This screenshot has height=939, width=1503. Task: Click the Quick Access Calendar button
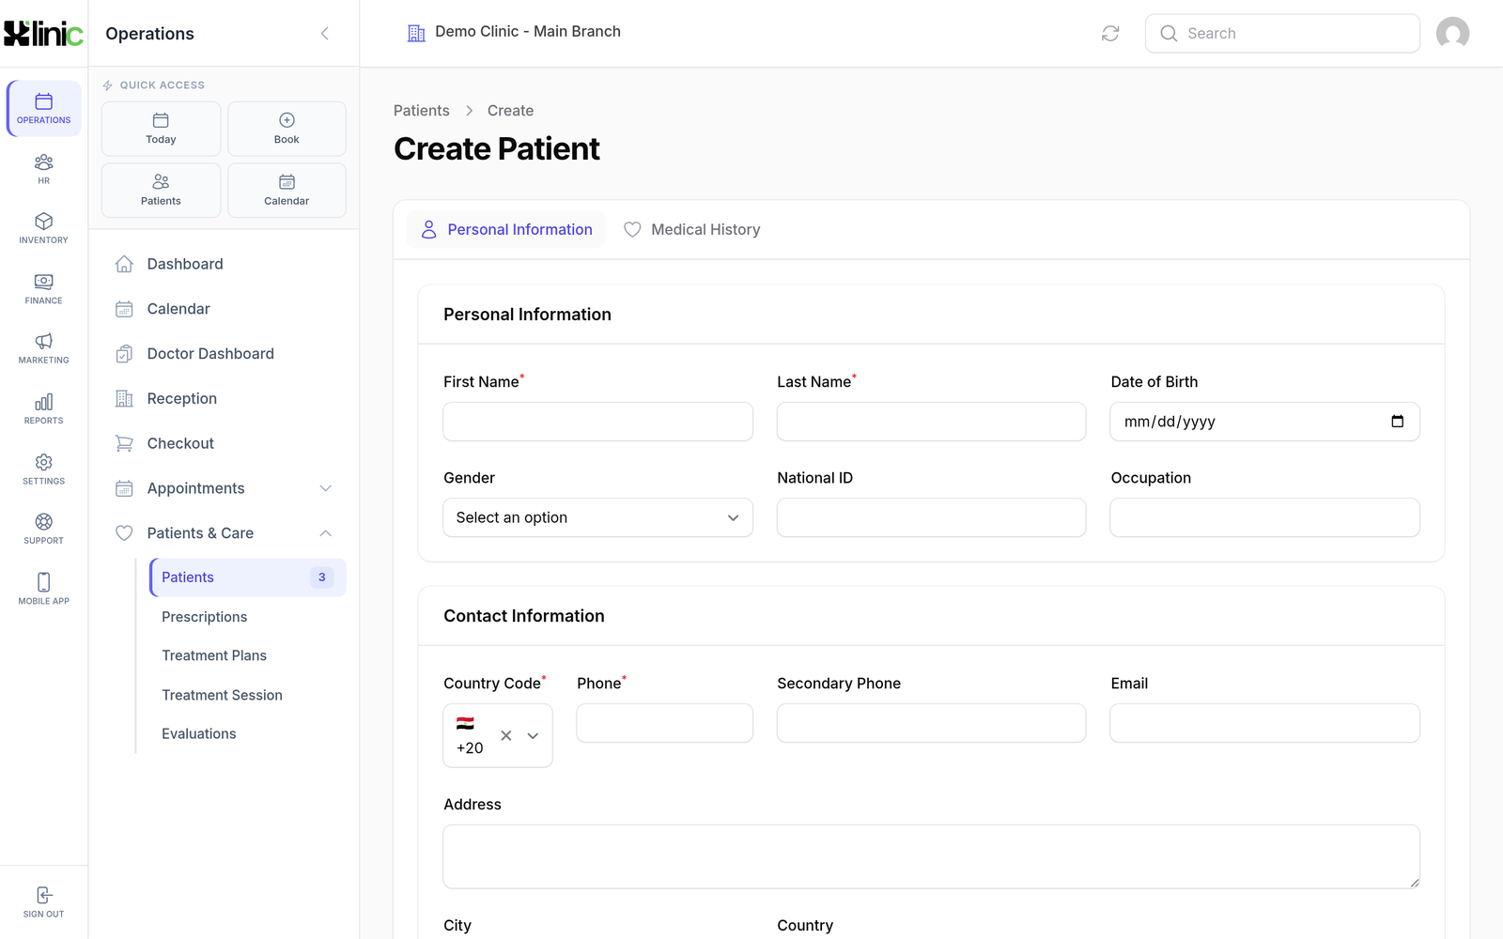click(287, 191)
